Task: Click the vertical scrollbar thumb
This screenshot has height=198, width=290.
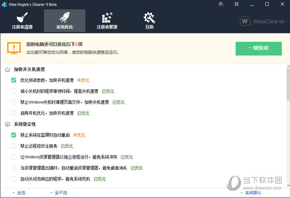Action: pos(288,84)
